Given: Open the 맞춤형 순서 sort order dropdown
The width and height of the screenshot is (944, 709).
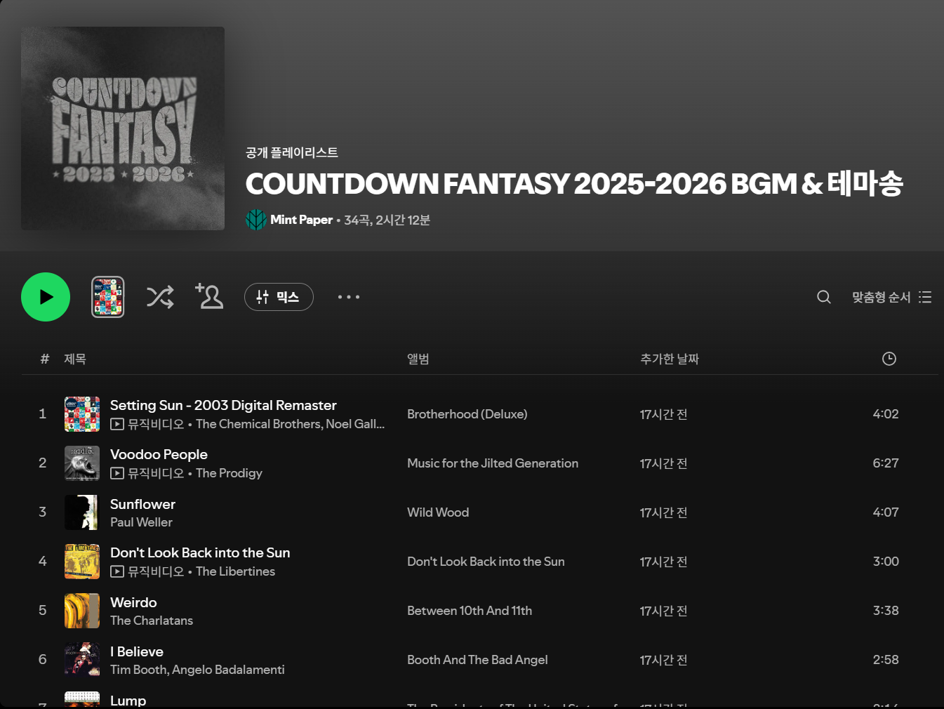Looking at the screenshot, I should [x=891, y=297].
